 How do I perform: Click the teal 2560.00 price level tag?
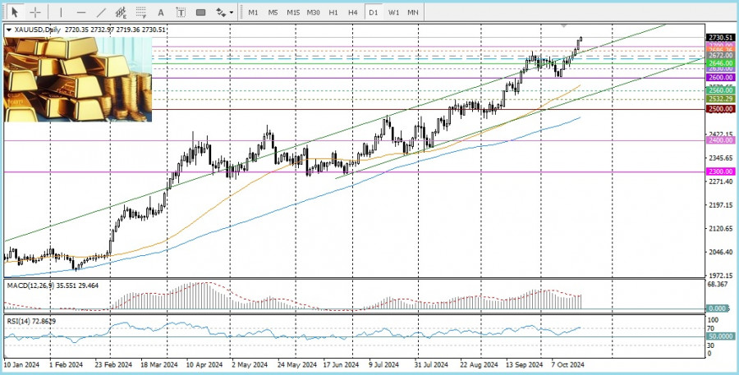pyautogui.click(x=721, y=90)
